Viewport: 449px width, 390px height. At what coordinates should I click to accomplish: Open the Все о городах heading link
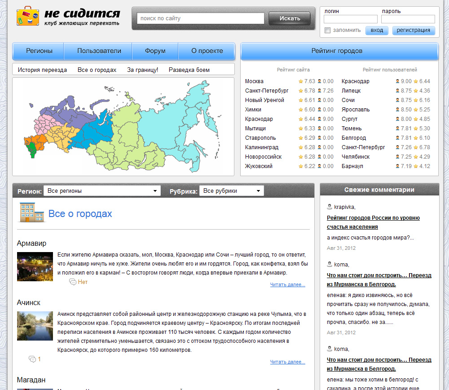80,214
